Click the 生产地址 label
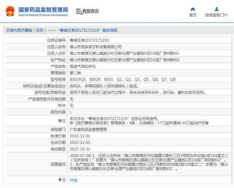234x188 pixels. 58,60
